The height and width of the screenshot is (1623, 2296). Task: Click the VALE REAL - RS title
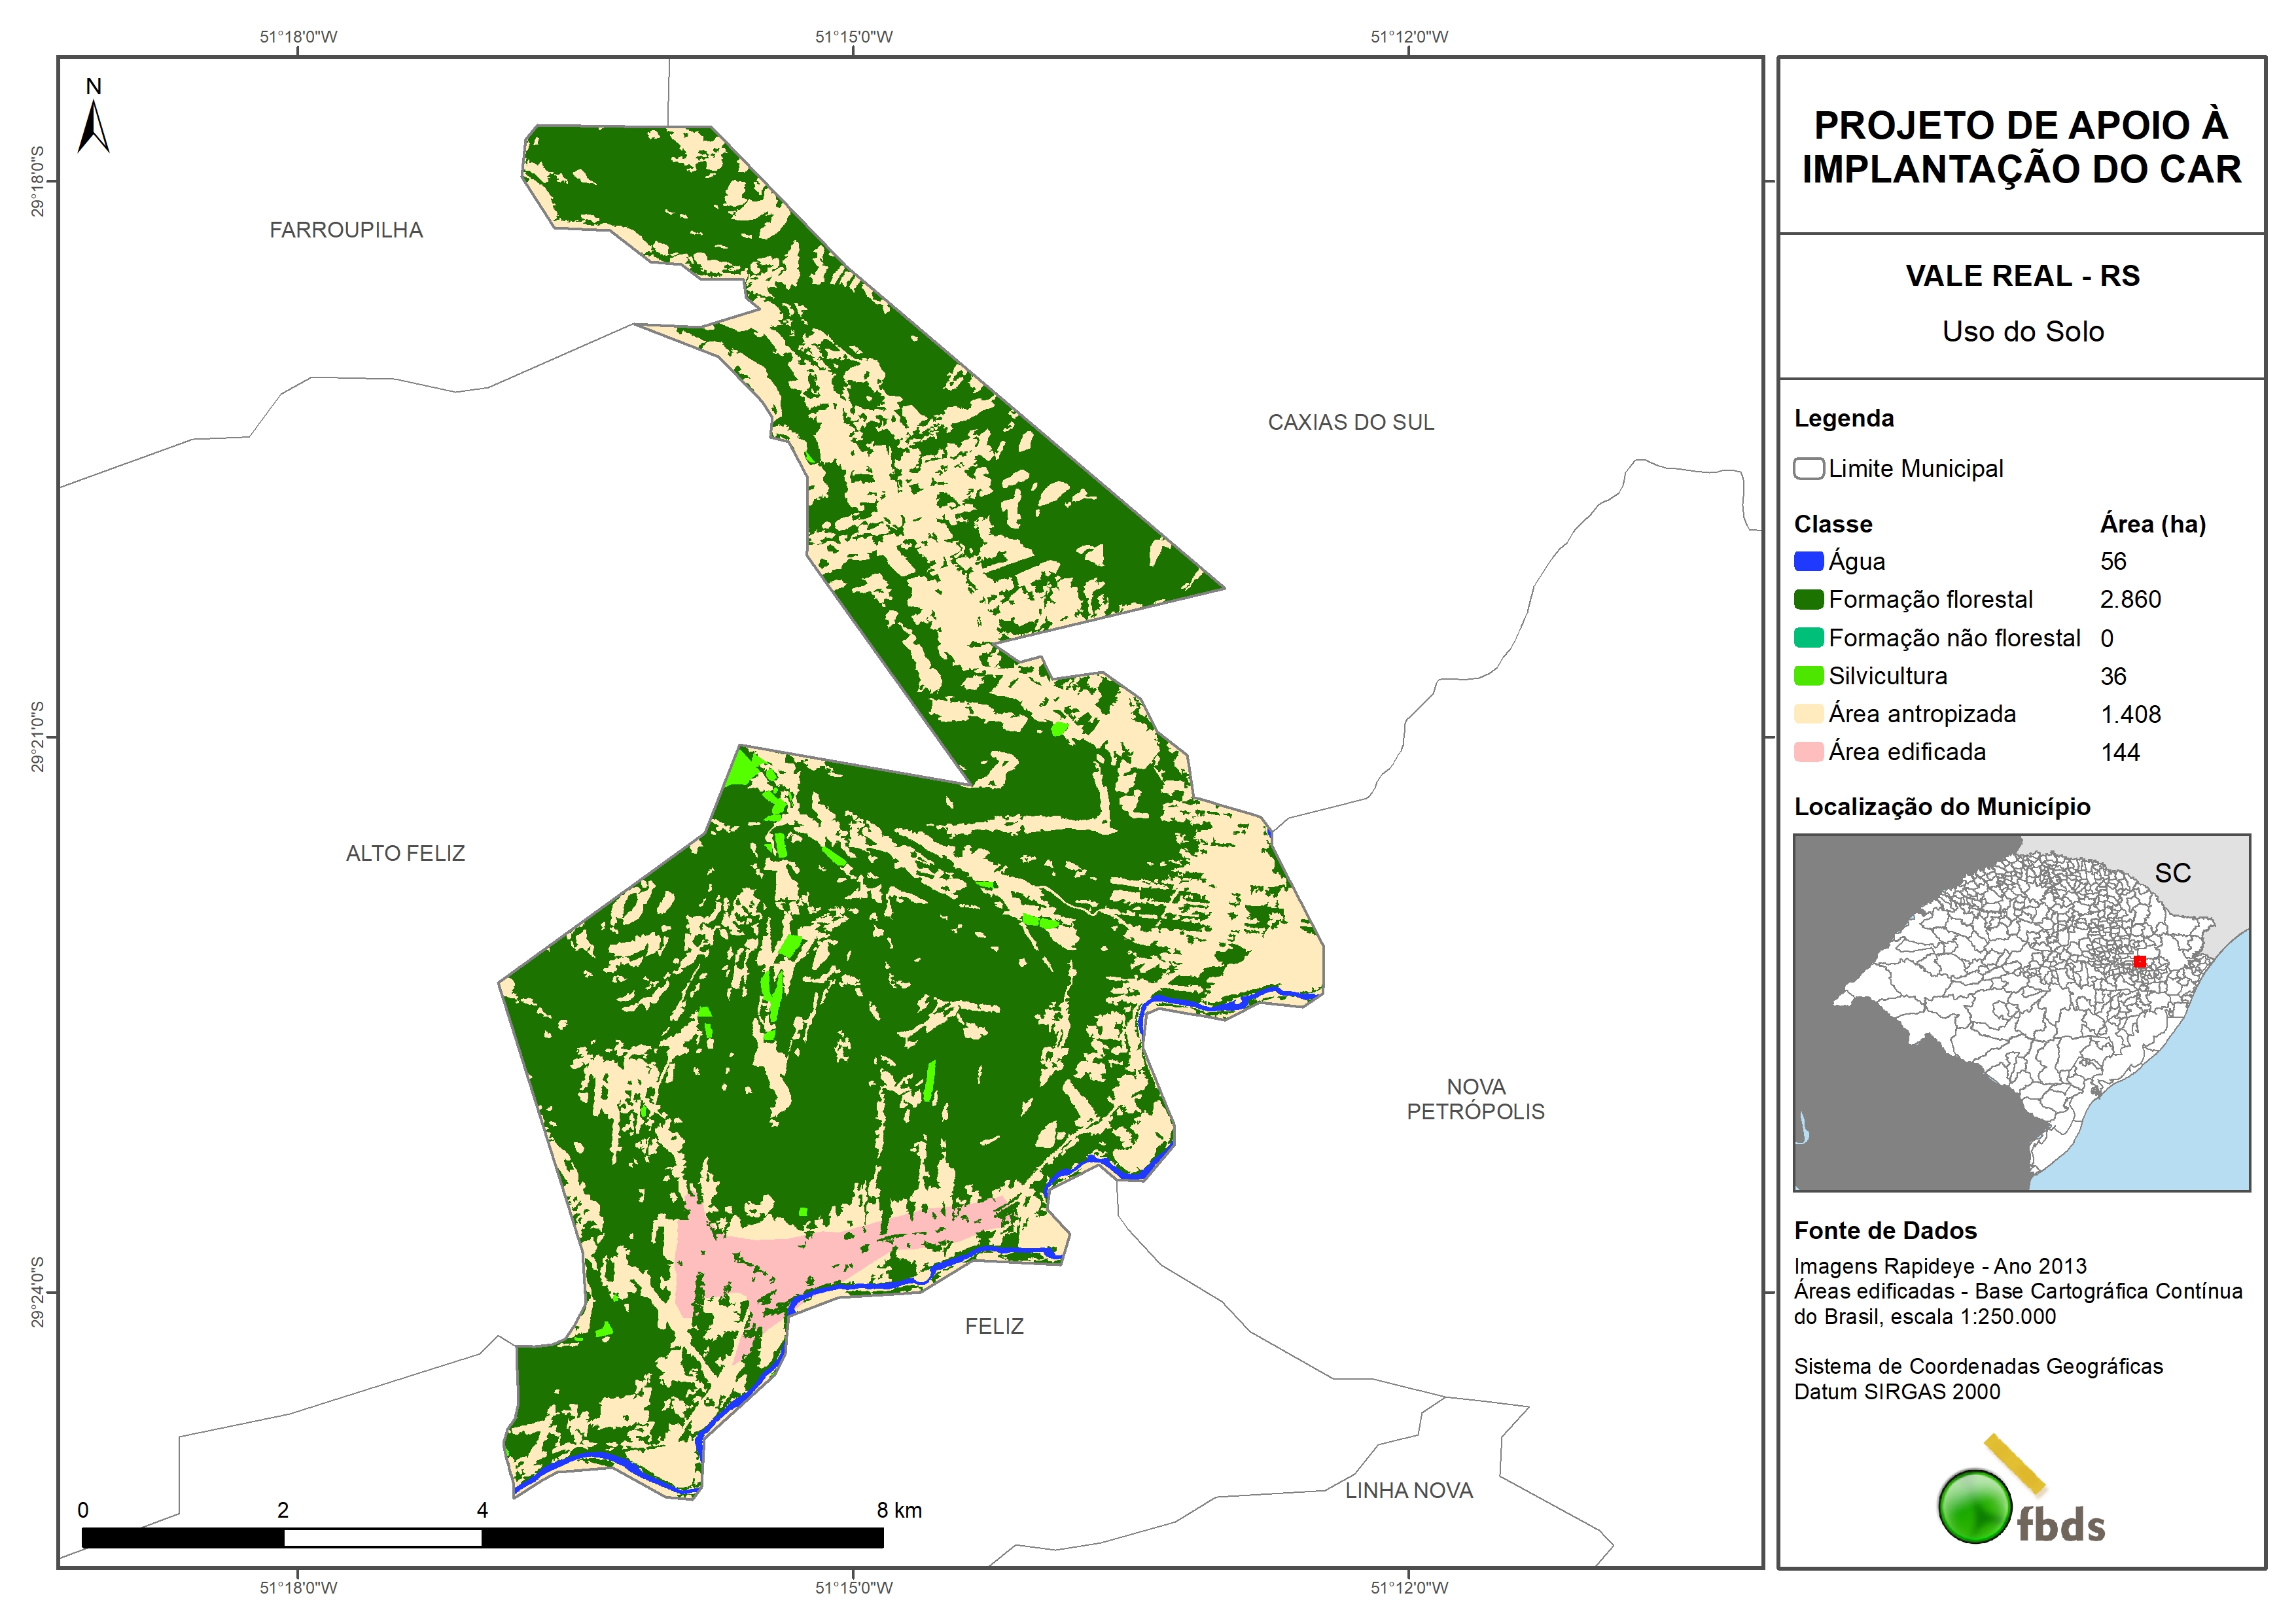(2022, 276)
